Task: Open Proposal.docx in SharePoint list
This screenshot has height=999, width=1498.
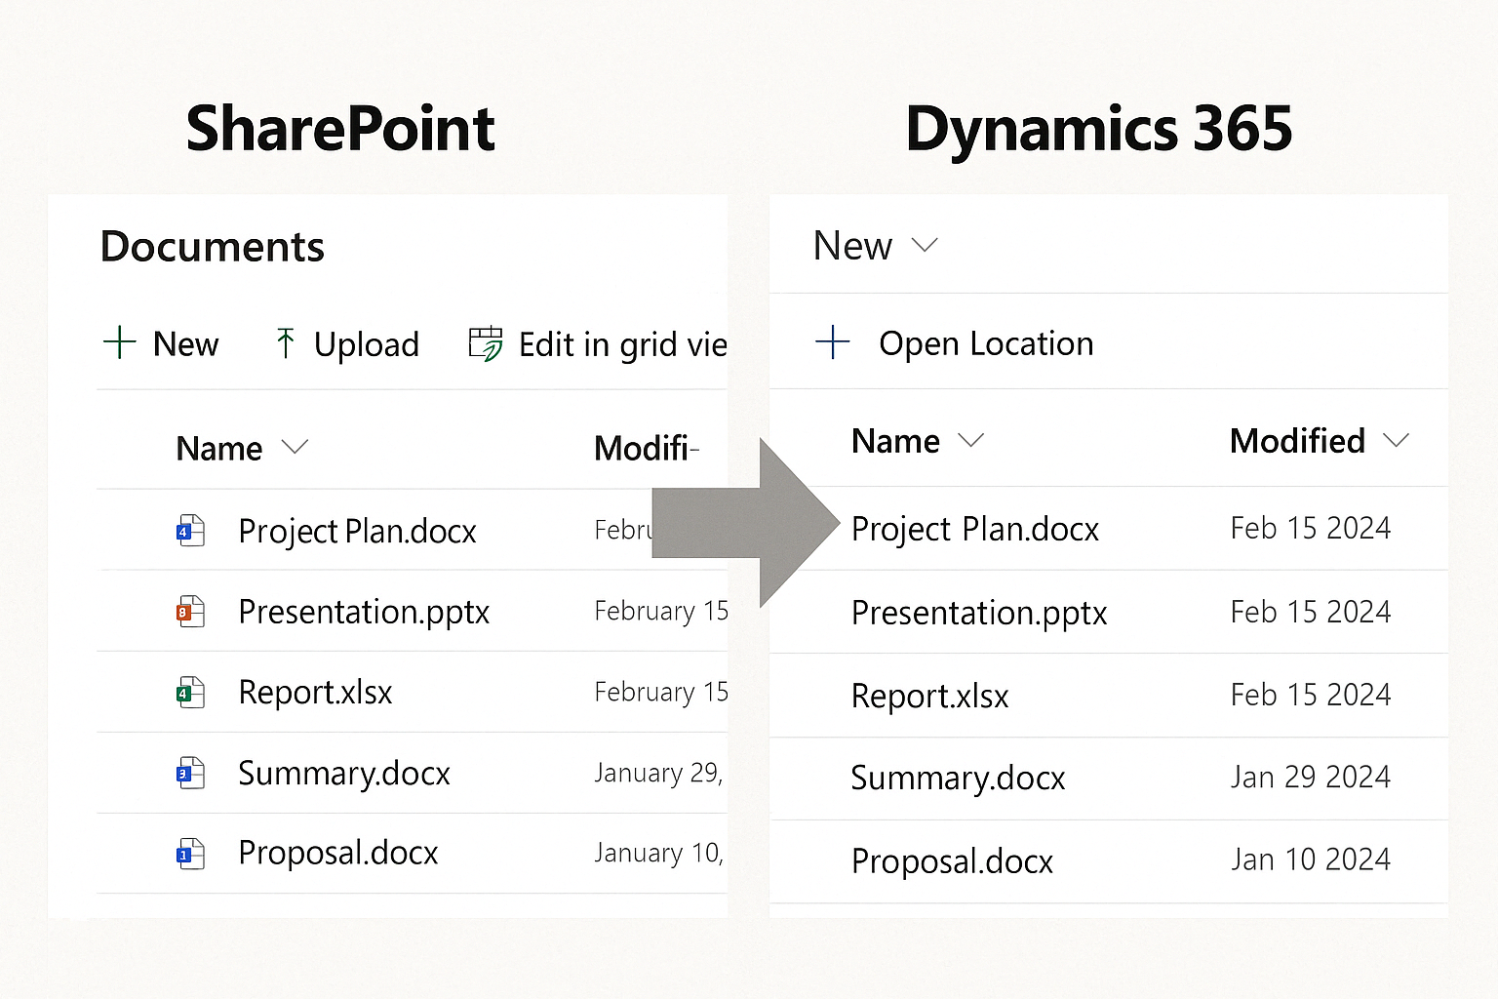Action: pos(338,854)
